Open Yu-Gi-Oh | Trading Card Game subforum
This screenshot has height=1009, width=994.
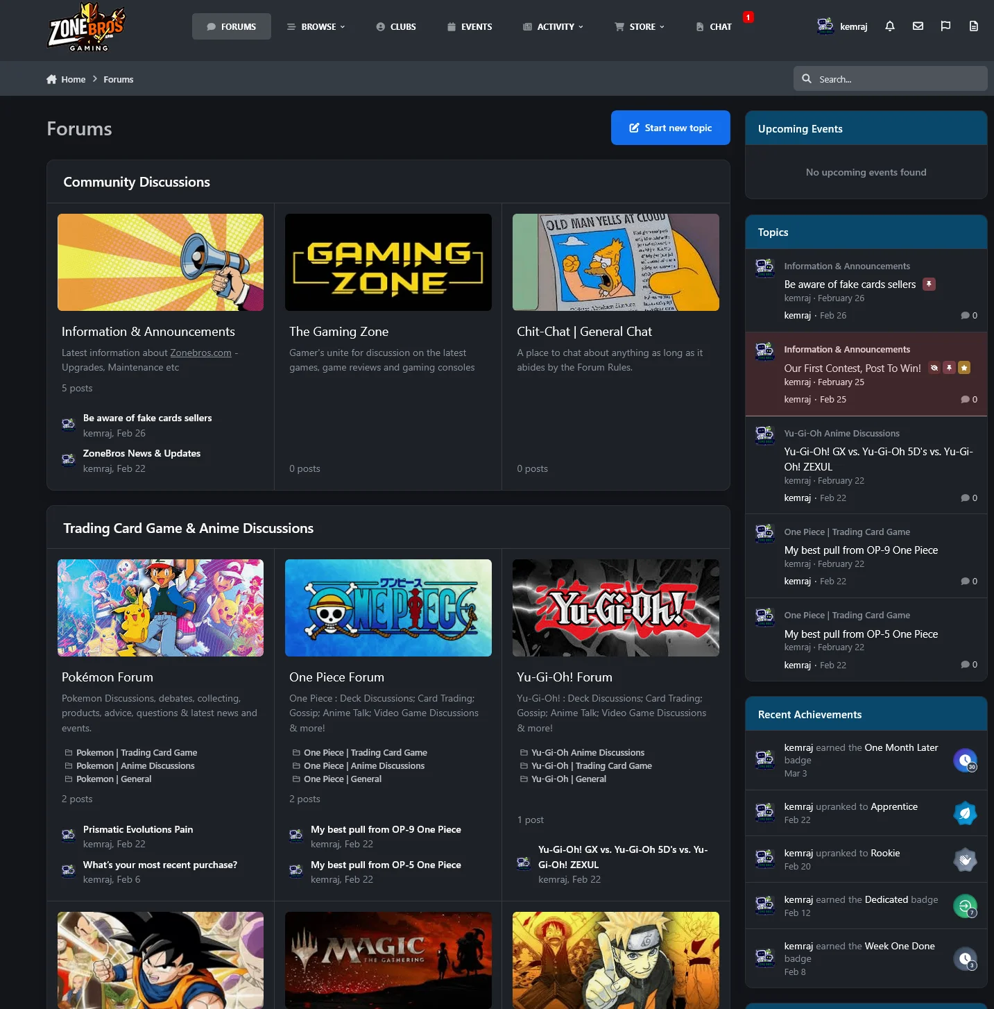(x=592, y=766)
